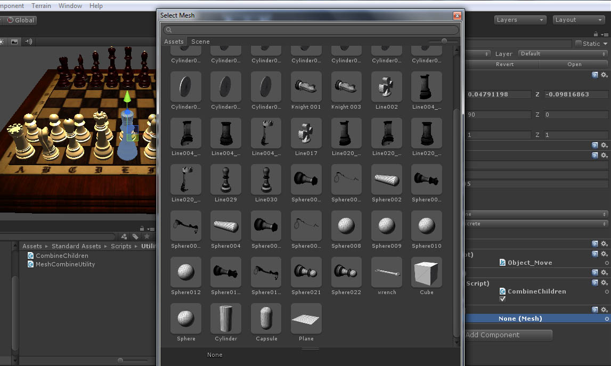Screen dimensions: 611x366
Task: Toggle skybox rendering with the image icon
Action: (x=14, y=41)
